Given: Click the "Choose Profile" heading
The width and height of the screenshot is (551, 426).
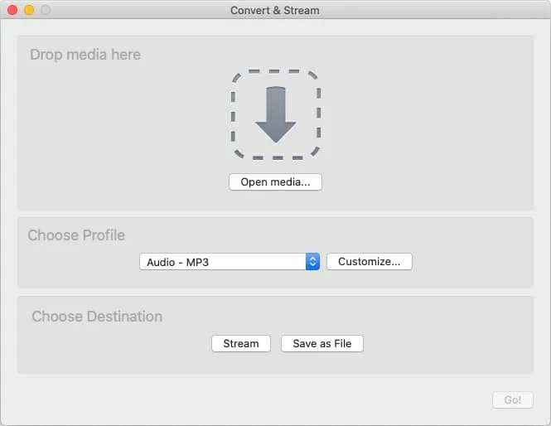Looking at the screenshot, I should click(x=76, y=235).
